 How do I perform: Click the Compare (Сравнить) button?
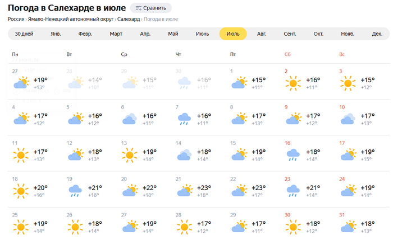tap(150, 8)
